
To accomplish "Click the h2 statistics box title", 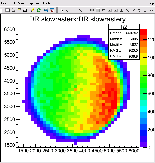I will (124, 27).
